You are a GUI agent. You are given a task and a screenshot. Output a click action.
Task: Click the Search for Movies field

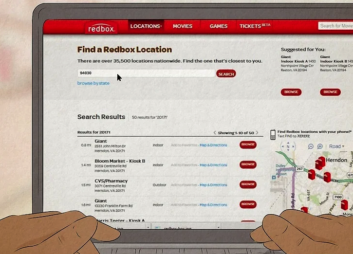click(x=335, y=26)
